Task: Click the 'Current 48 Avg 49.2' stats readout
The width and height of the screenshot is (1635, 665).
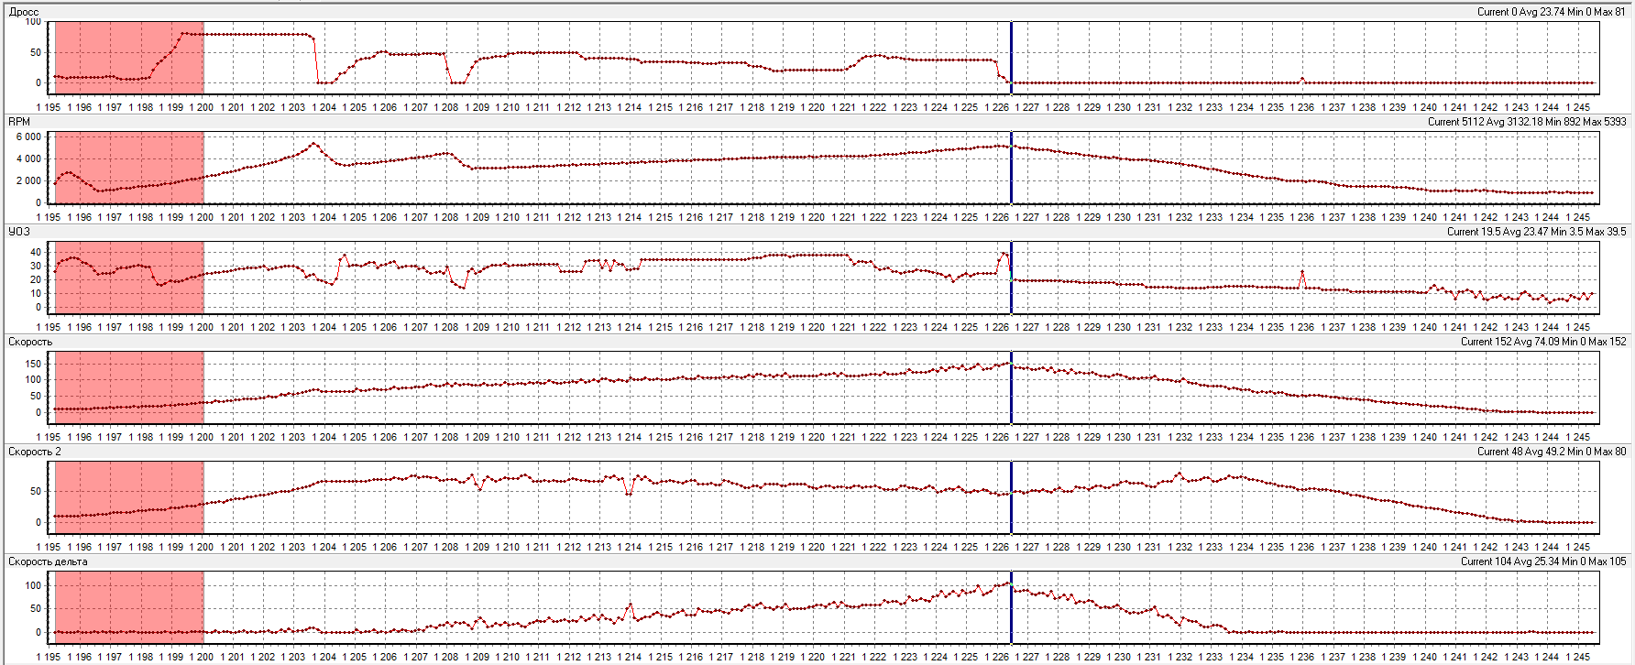Action: point(1552,452)
